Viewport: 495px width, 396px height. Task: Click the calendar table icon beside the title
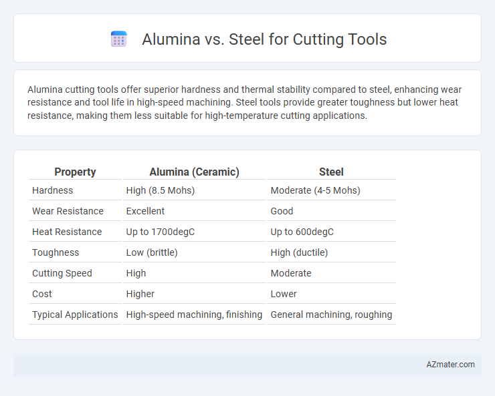pos(118,39)
